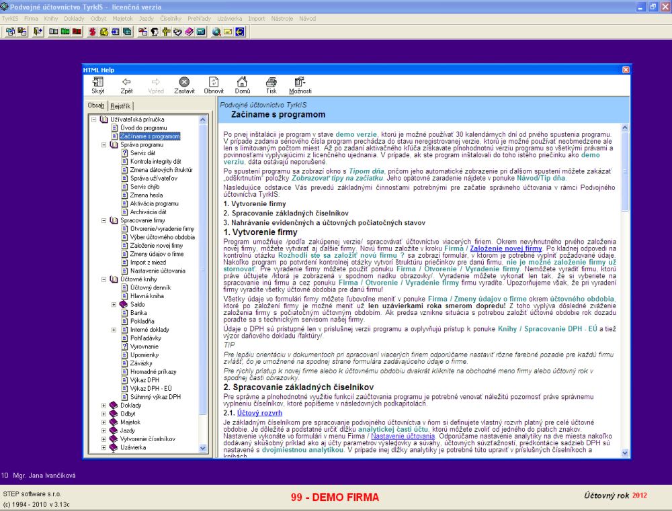672x511 pixels.
Task: Collapse the Účtovné knihy tree node
Action: pos(103,279)
